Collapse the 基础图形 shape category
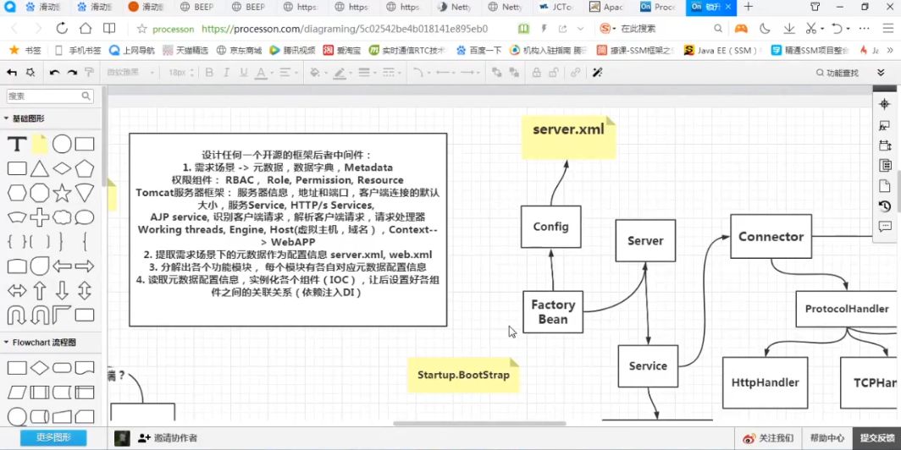This screenshot has width=901, height=450. pyautogui.click(x=7, y=118)
